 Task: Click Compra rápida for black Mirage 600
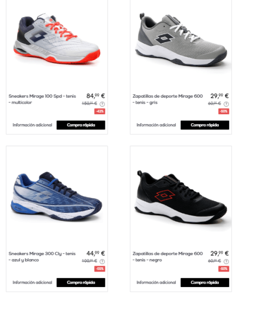(x=205, y=282)
